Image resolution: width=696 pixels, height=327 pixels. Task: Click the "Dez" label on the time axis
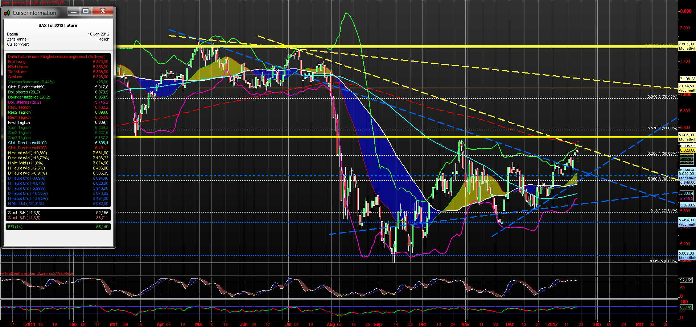[510, 324]
